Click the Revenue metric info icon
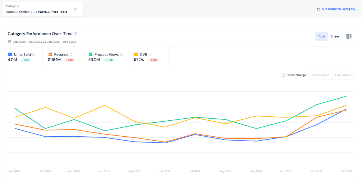This screenshot has width=362, height=182. 71,54
